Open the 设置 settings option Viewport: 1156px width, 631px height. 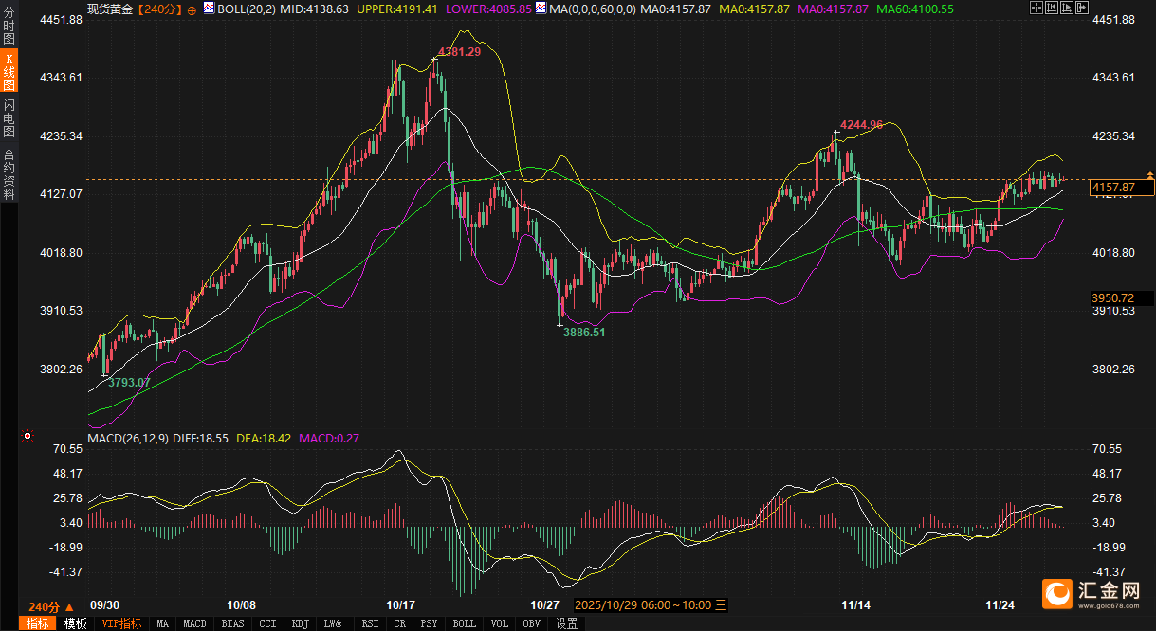tap(566, 623)
